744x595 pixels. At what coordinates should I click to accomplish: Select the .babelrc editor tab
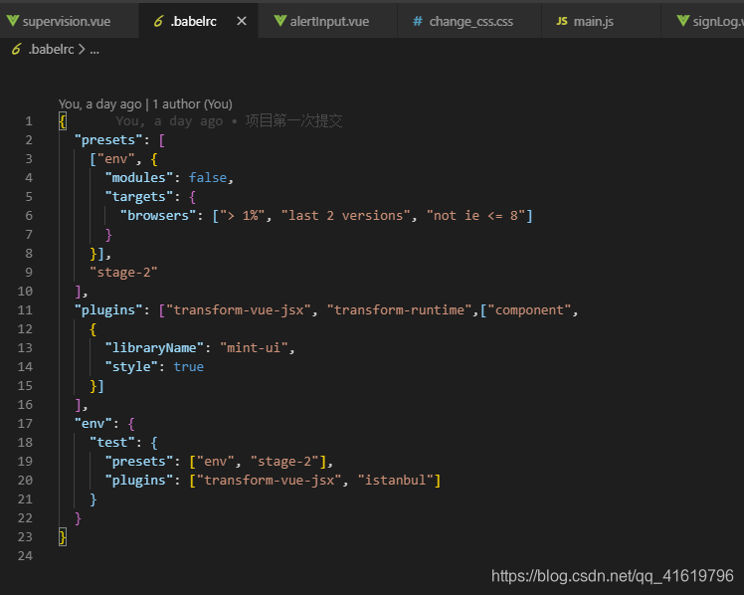[x=198, y=21]
